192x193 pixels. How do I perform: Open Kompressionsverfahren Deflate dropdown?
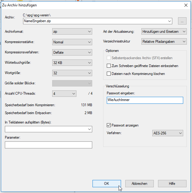[72, 52]
